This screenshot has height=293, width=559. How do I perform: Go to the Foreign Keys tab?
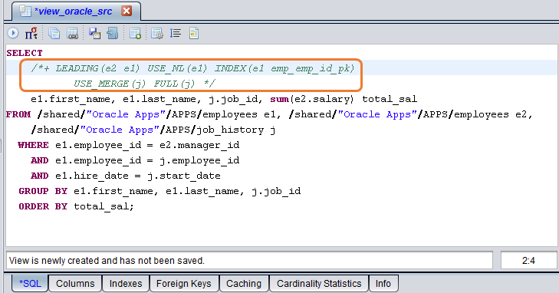(x=184, y=283)
